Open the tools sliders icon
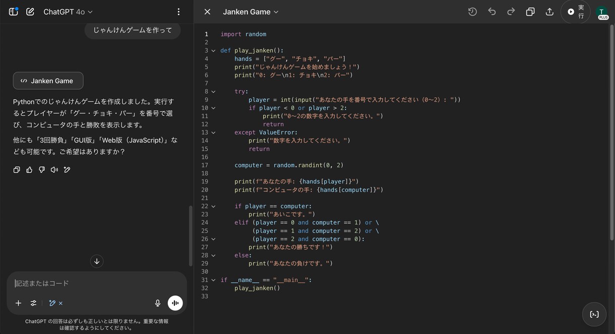Screen dimensions: 615x334 click(x=33, y=303)
